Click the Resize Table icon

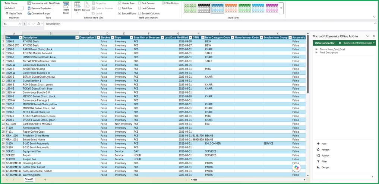[7, 13]
